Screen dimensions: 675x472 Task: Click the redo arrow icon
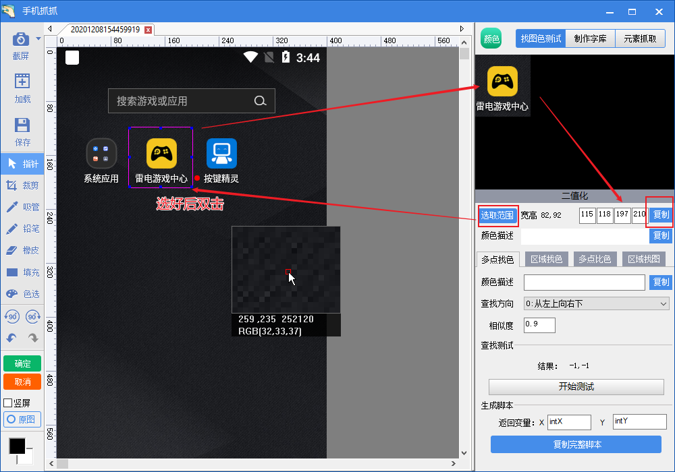pyautogui.click(x=32, y=338)
